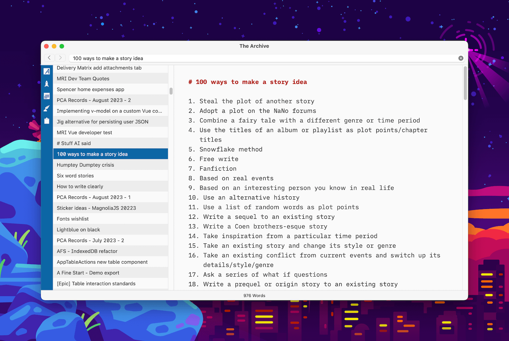Click the rocket icon in the blue sidebar
The height and width of the screenshot is (341, 509).
click(x=47, y=84)
